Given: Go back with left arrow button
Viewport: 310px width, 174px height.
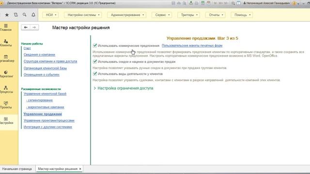Looking at the screenshot, I should tap(26, 28).
